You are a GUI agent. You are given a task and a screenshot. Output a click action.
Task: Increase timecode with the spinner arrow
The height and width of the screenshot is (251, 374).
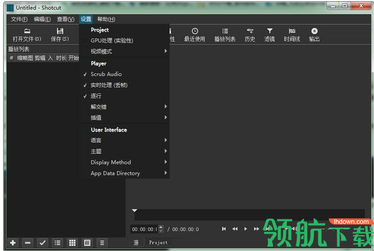[x=161, y=227]
